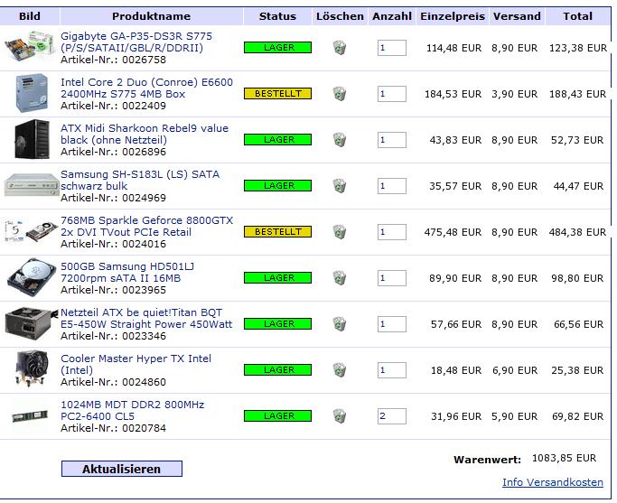Click quantity field for be quiet! Netzteil
617x503 pixels.
click(391, 323)
